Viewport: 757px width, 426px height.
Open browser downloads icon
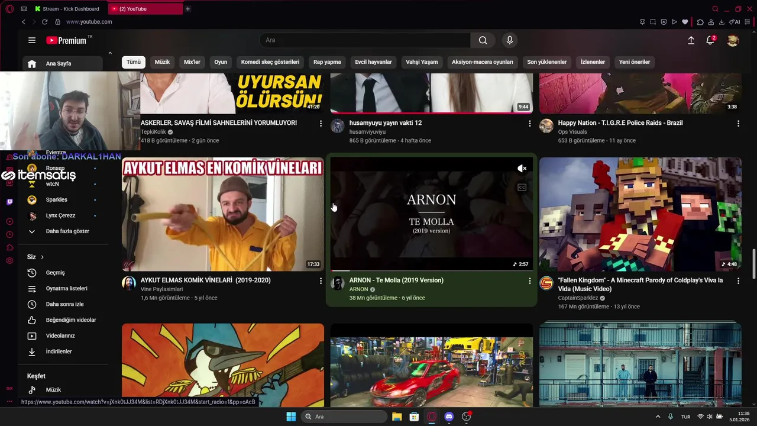pos(722,22)
